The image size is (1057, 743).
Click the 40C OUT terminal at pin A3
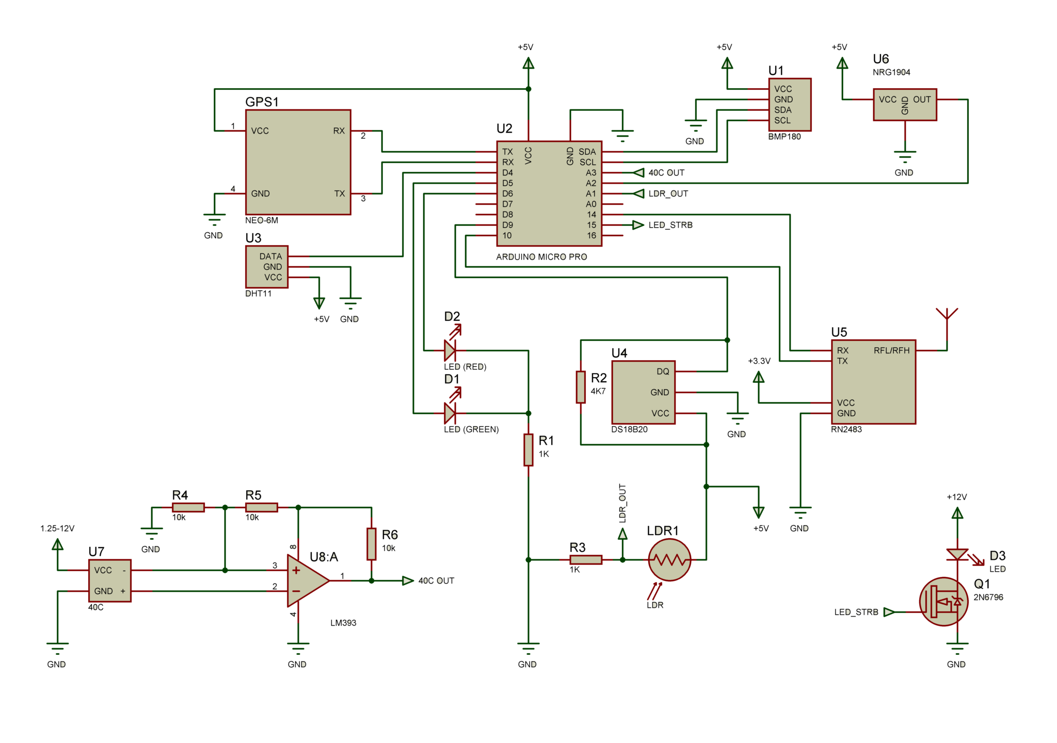tap(638, 172)
